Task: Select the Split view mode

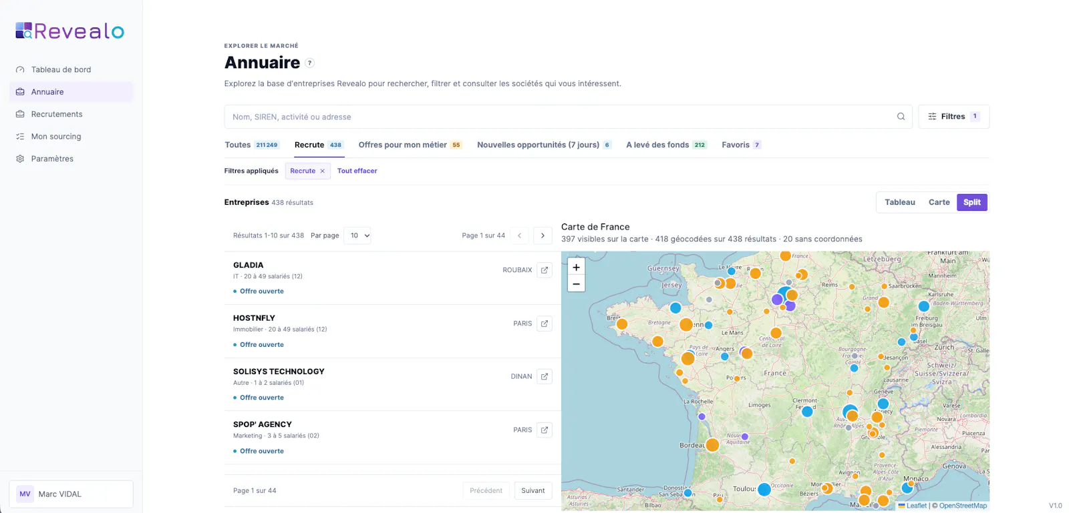Action: pos(972,202)
